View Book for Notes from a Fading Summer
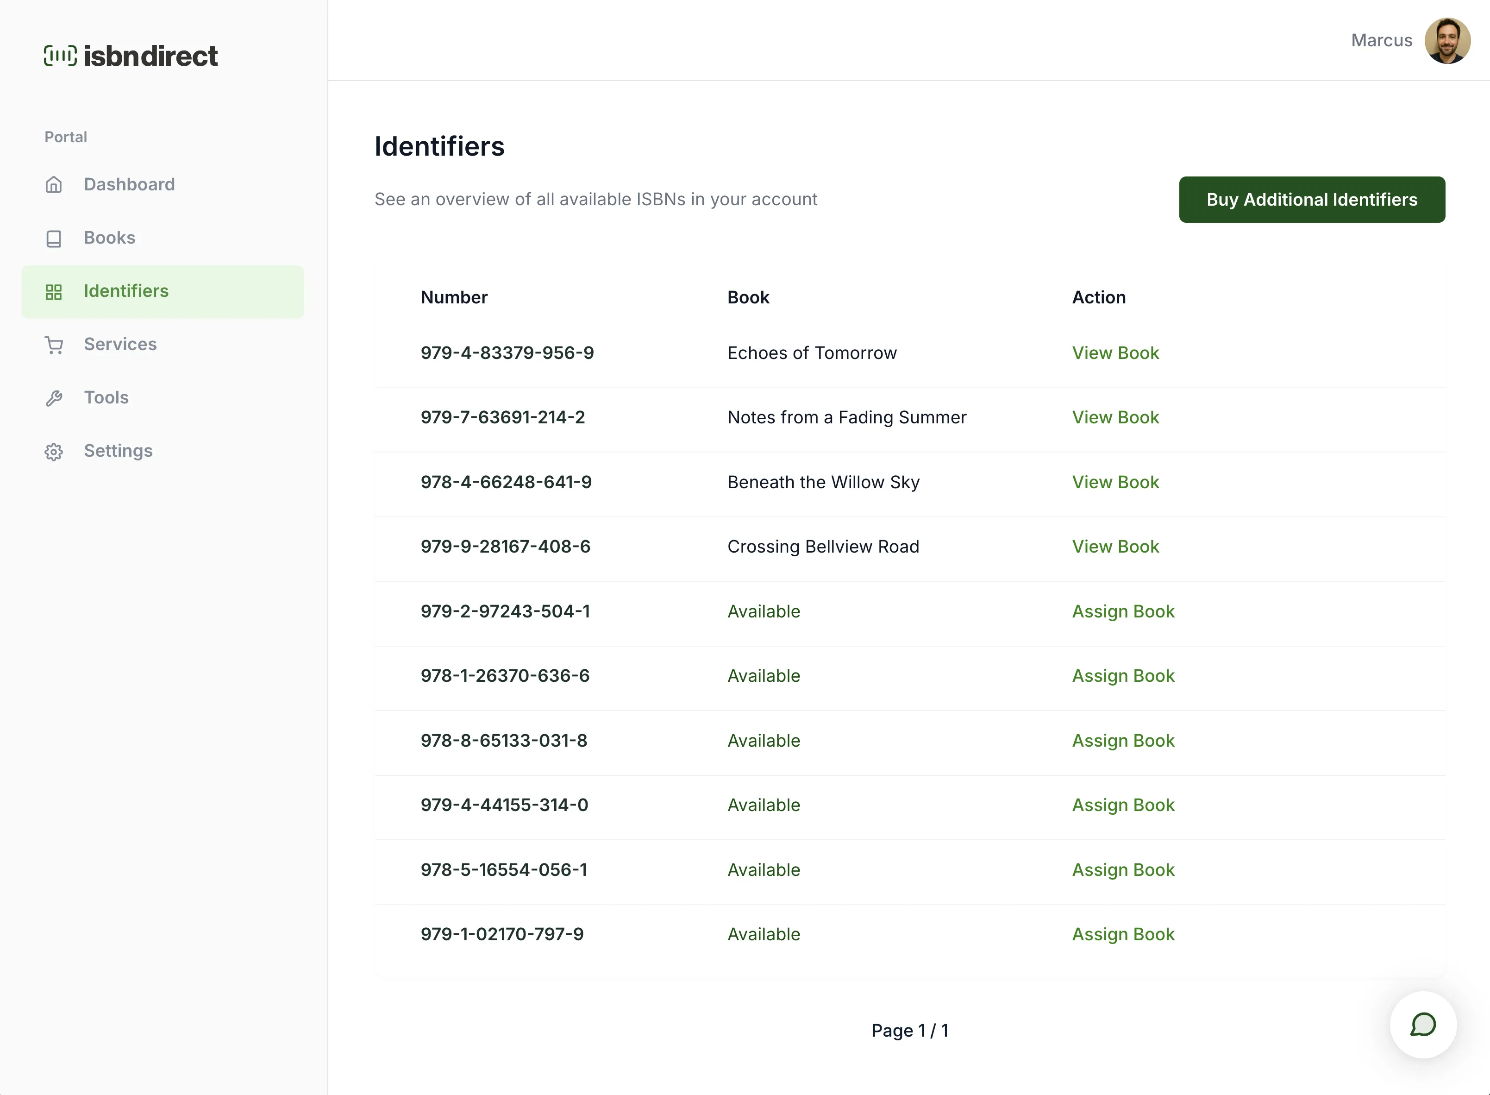Image resolution: width=1490 pixels, height=1095 pixels. pyautogui.click(x=1115, y=417)
